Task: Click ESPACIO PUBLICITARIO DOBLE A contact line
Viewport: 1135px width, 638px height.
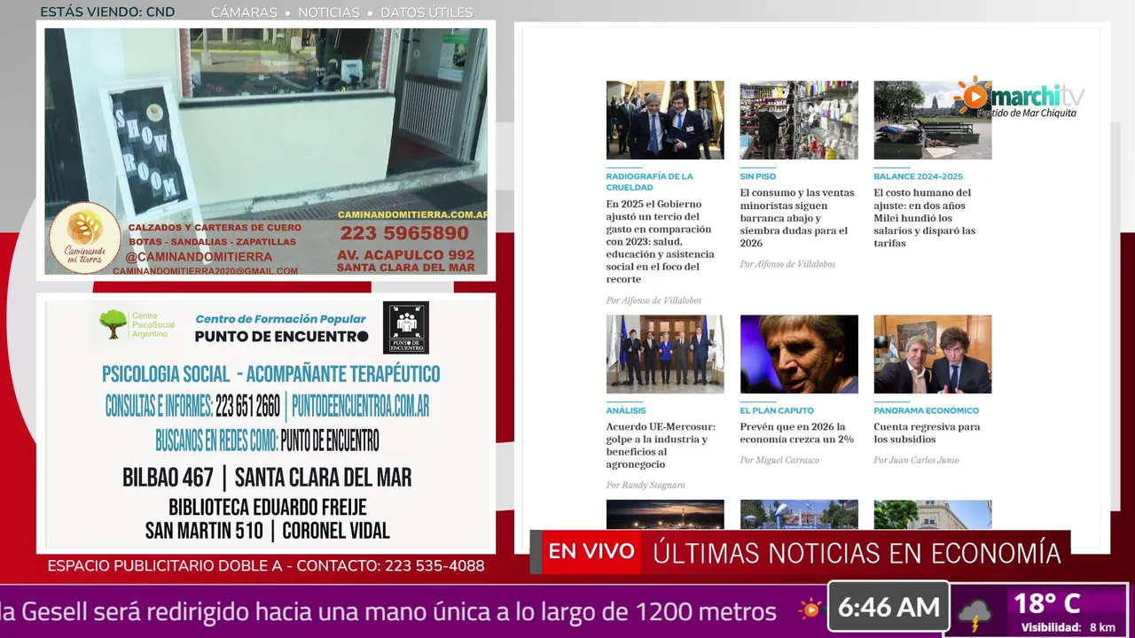Action: point(266,565)
